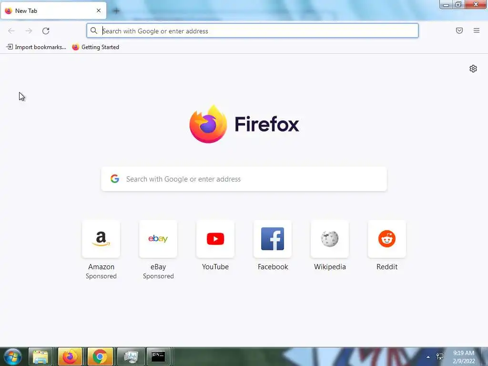This screenshot has height=366, width=488.
Task: Click the Google logo in search box
Action: pyautogui.click(x=115, y=179)
